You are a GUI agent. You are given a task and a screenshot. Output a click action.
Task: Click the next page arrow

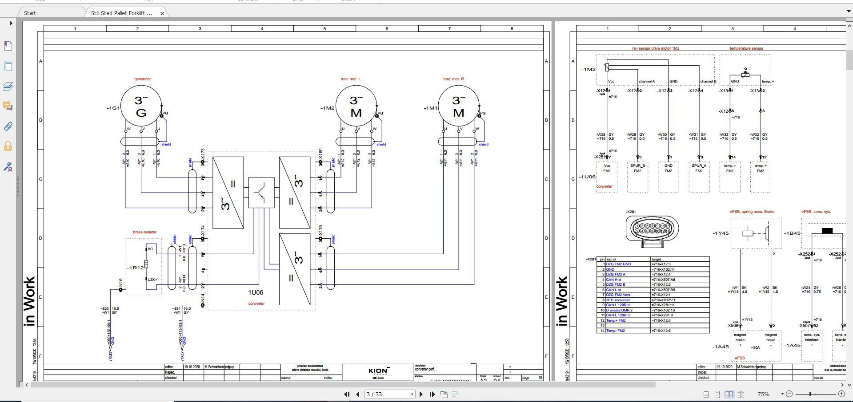tap(421, 394)
